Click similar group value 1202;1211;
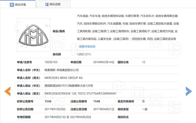The height and width of the screenshot is (123, 196). (84, 54)
